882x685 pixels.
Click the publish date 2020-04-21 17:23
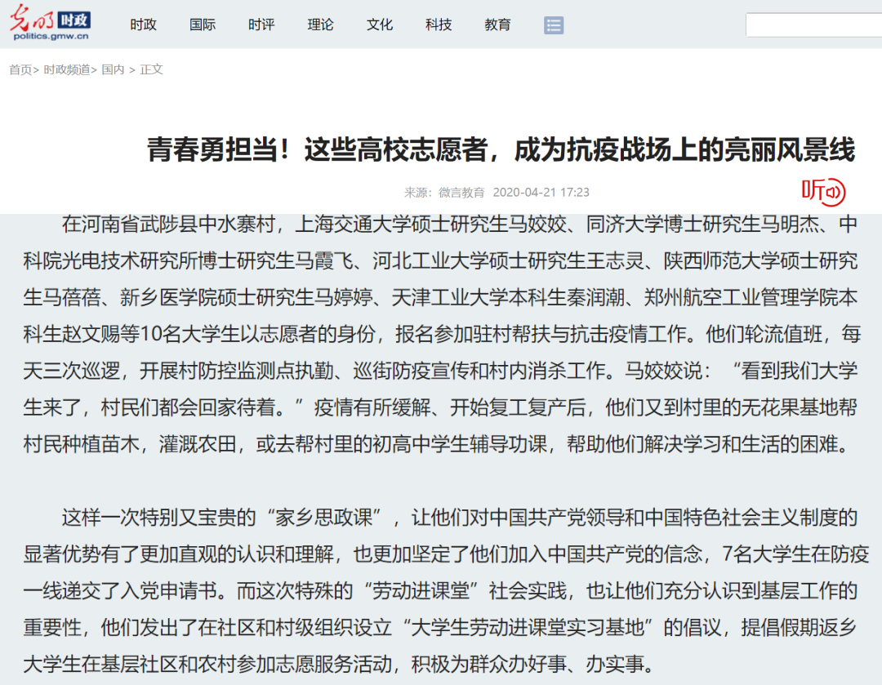[x=541, y=193]
